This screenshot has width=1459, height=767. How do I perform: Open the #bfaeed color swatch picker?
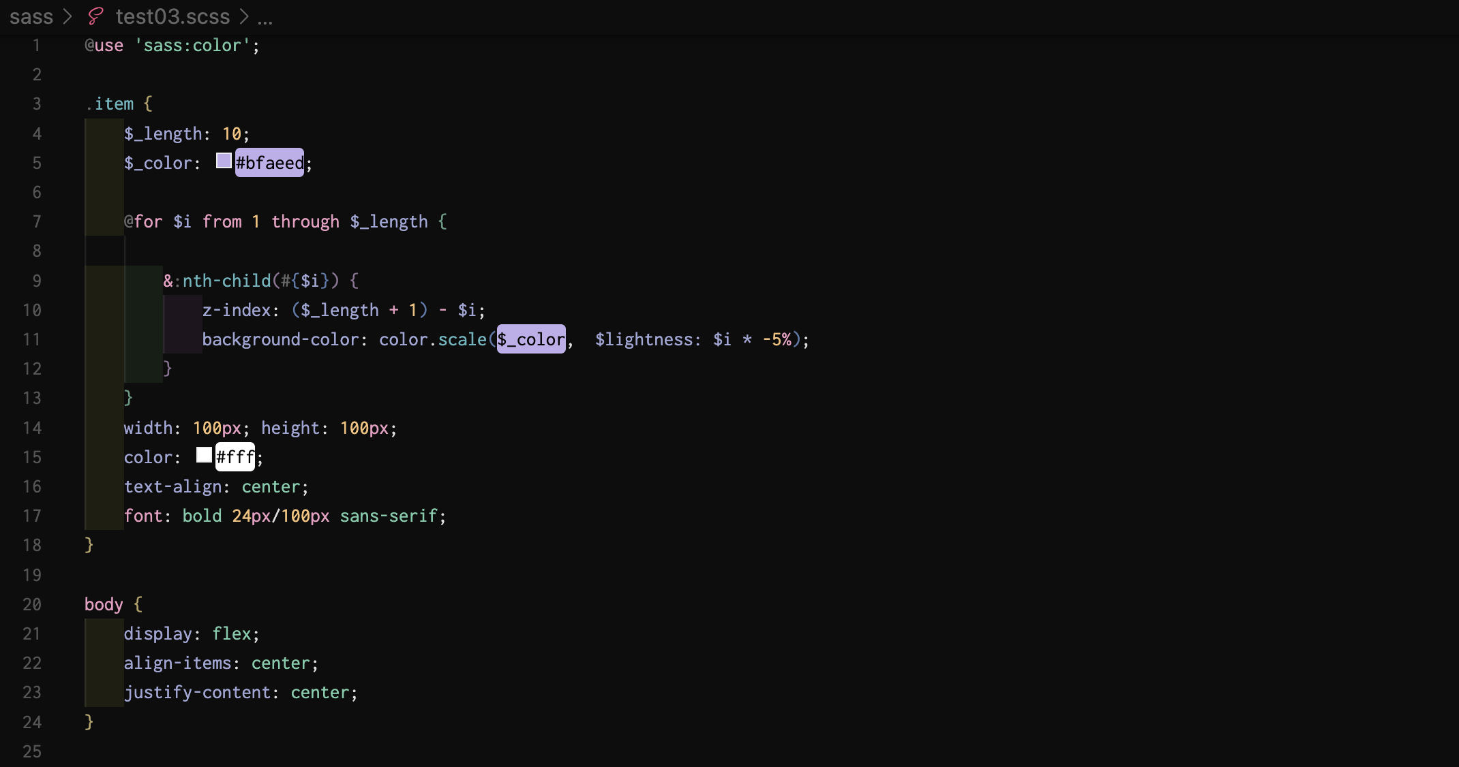click(x=224, y=161)
